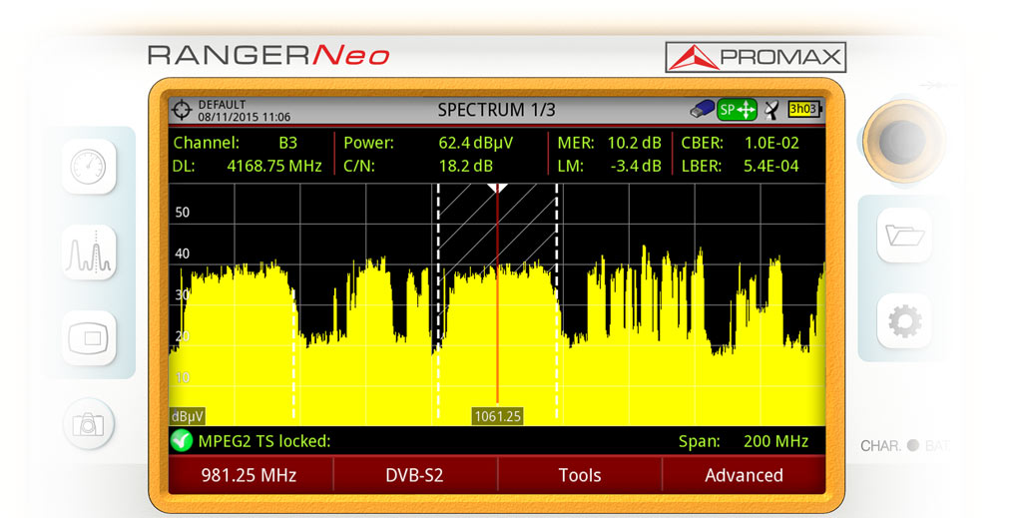Tap the C/N 18.2 dB reading
1022x518 pixels.
(x=465, y=166)
